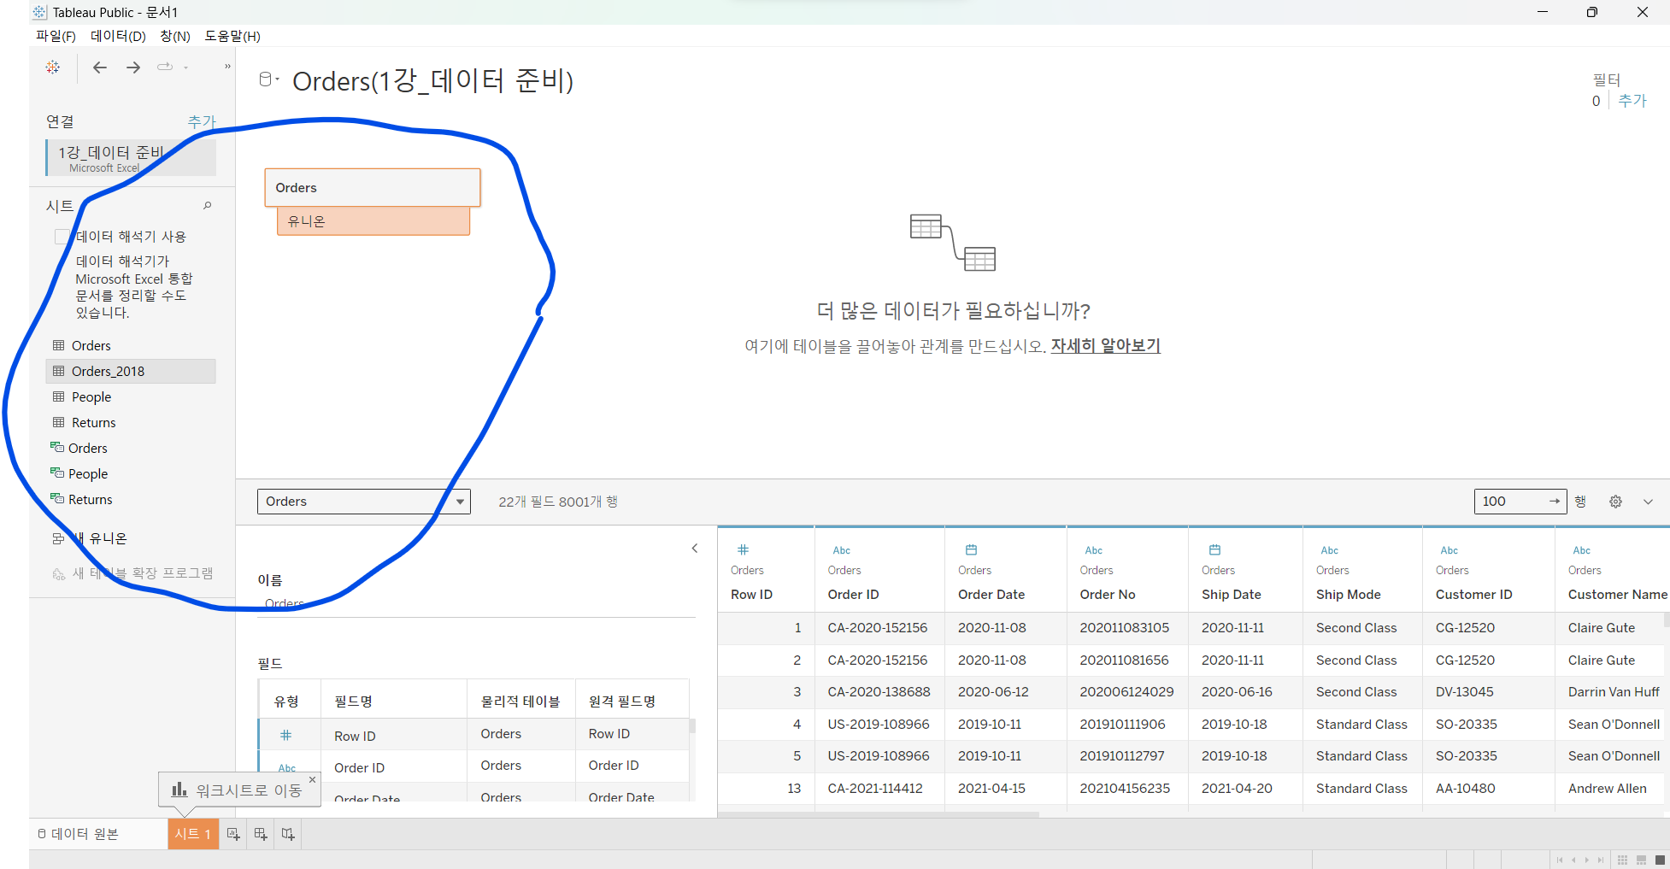Click the show filmstrip icon
The image size is (1670, 869).
click(1641, 860)
